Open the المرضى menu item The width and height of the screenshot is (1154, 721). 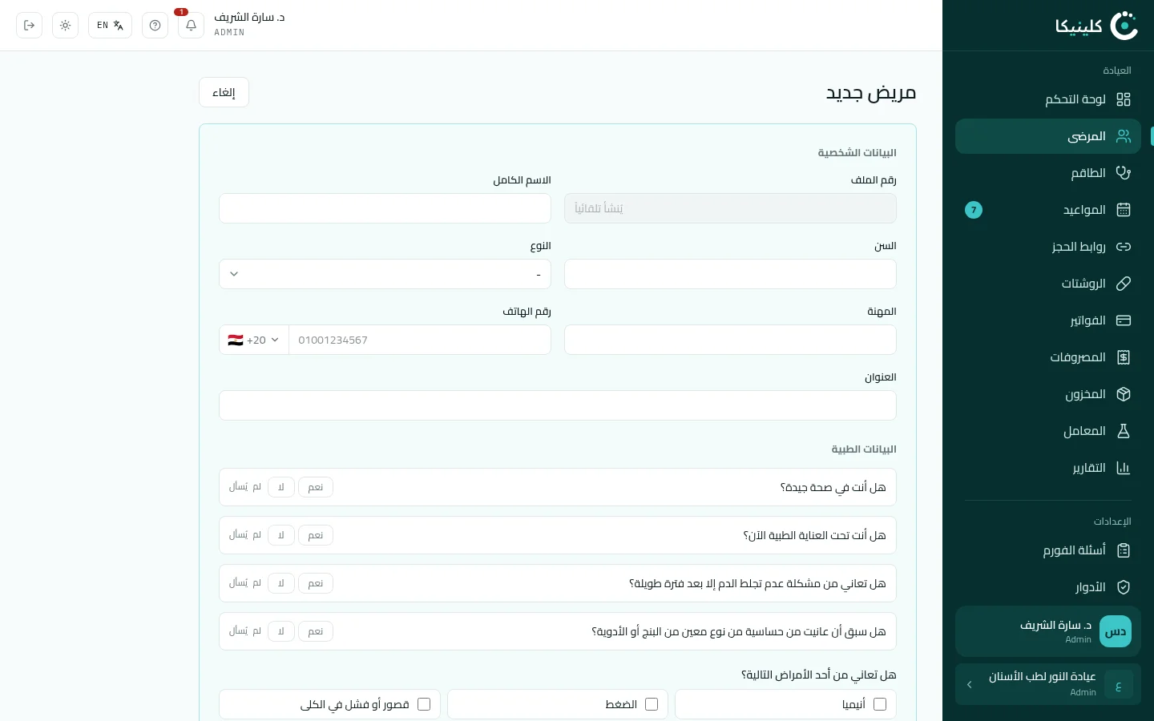pos(1048,136)
